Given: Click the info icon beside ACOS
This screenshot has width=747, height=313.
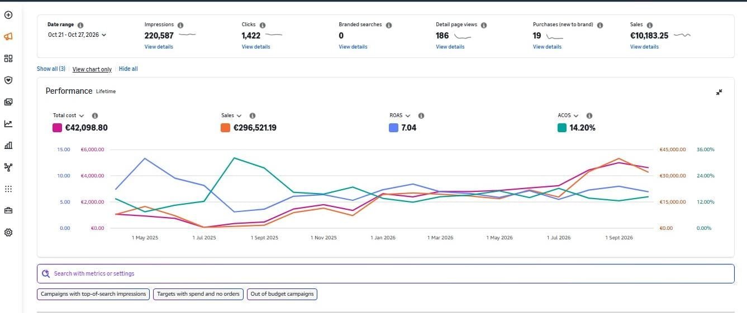Looking at the screenshot, I should (x=589, y=115).
